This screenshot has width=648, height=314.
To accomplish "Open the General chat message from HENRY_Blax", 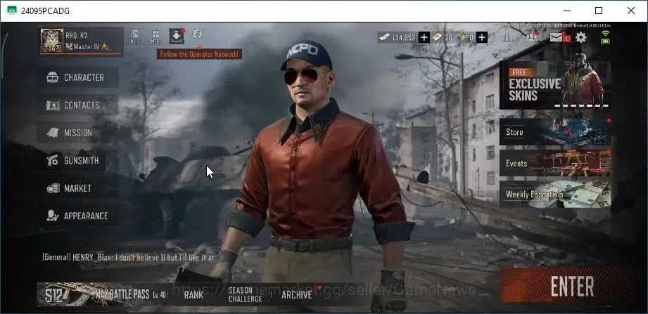I will tap(128, 257).
